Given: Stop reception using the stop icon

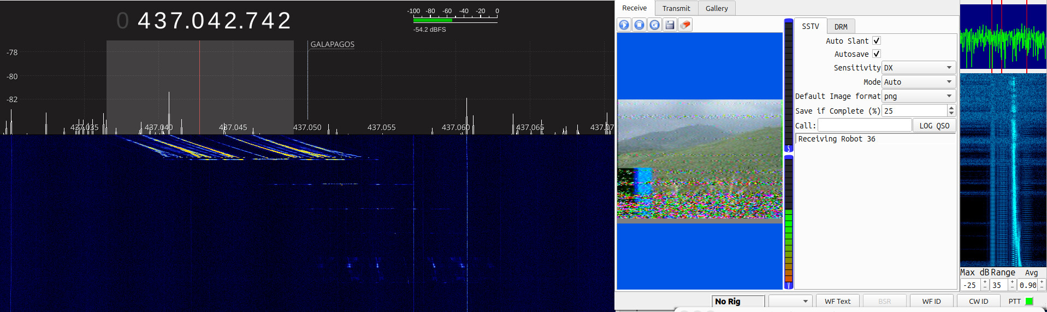Looking at the screenshot, I should (640, 25).
